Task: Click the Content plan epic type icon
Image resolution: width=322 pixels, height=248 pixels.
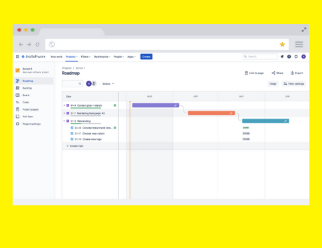Action: click(68, 105)
